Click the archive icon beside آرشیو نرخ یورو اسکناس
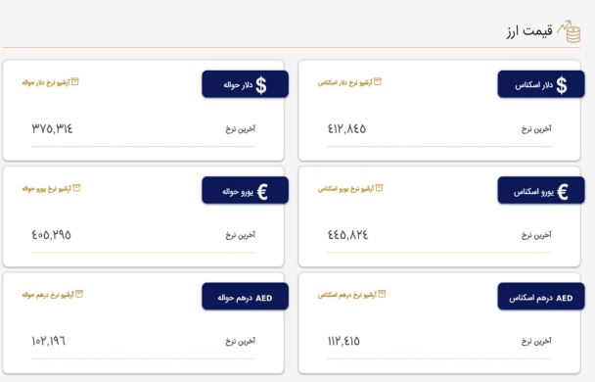 tap(379, 188)
